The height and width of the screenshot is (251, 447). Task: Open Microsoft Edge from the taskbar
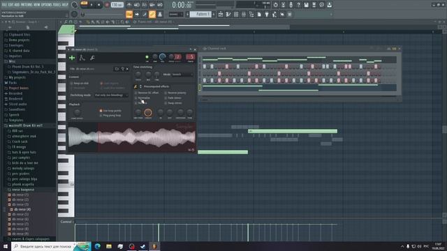pos(98,246)
